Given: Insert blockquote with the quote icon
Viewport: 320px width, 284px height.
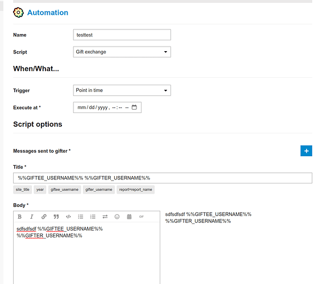Looking at the screenshot, I should [x=56, y=216].
